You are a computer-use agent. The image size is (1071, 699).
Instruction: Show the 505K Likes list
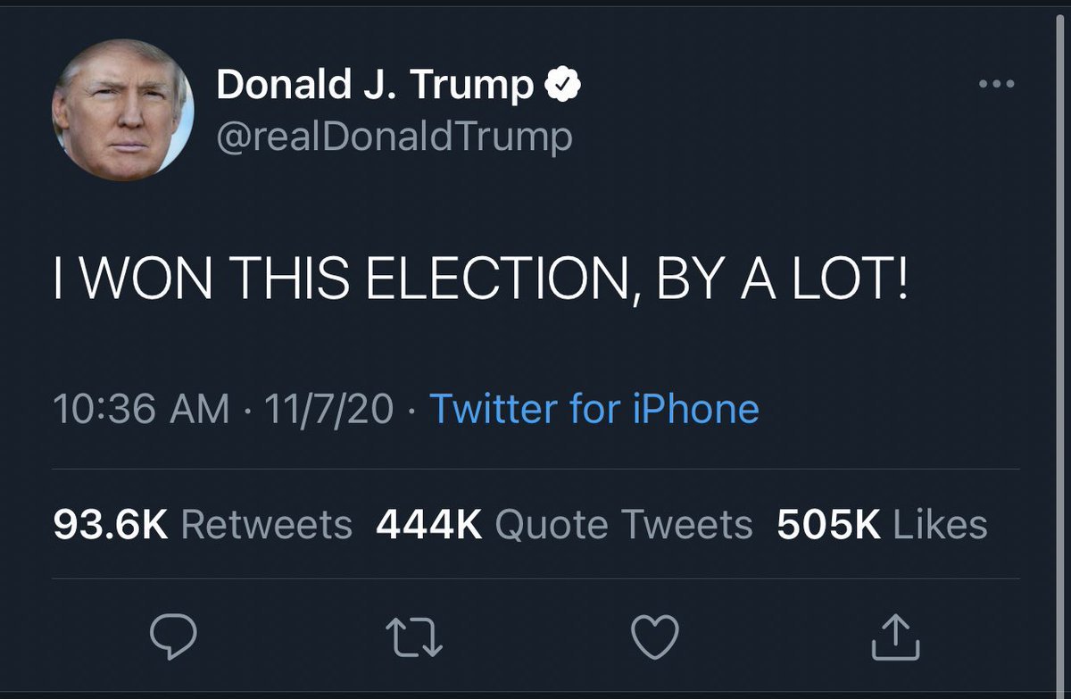pos(882,525)
